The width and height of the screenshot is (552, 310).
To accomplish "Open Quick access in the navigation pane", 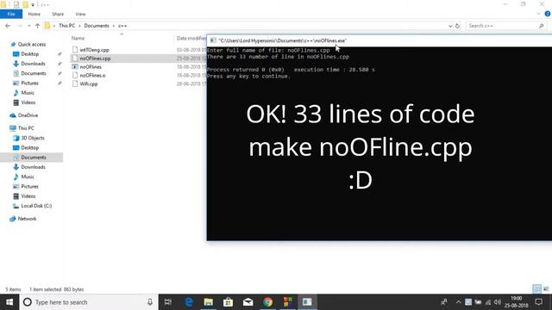I will (32, 44).
